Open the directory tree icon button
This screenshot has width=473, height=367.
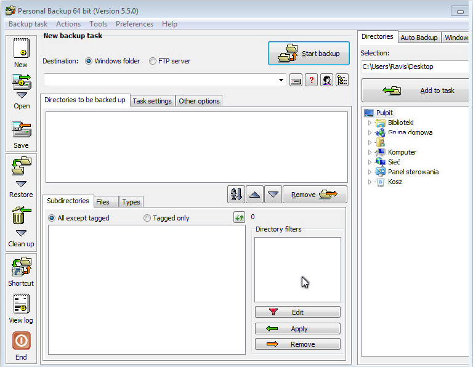click(x=342, y=80)
